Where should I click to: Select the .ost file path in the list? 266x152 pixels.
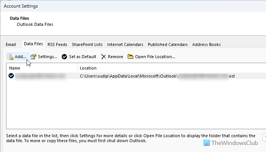[x=157, y=76]
